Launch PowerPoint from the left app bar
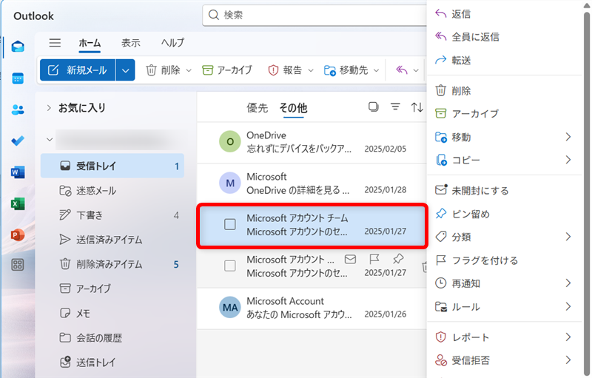Screen dimensions: 592x378 coord(18,234)
